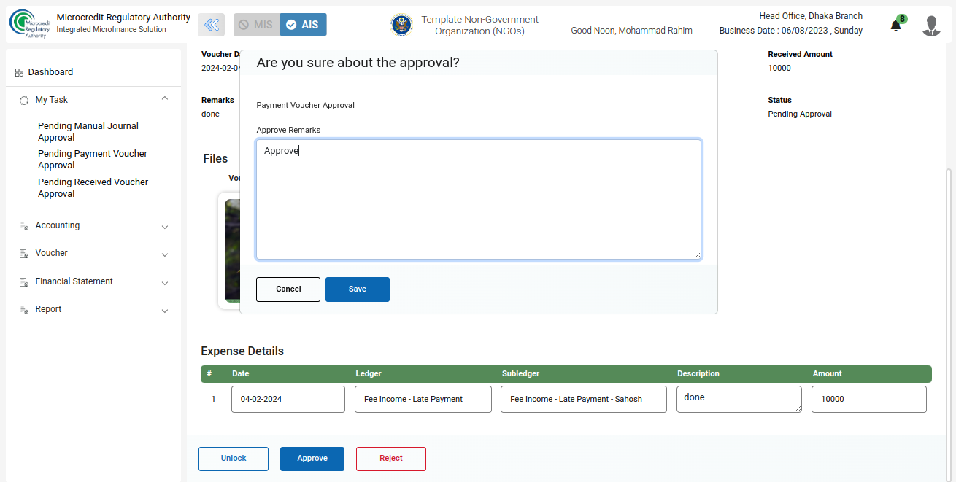Click the page vertical scrollbar
Screen dimensions: 956x482
949,292
